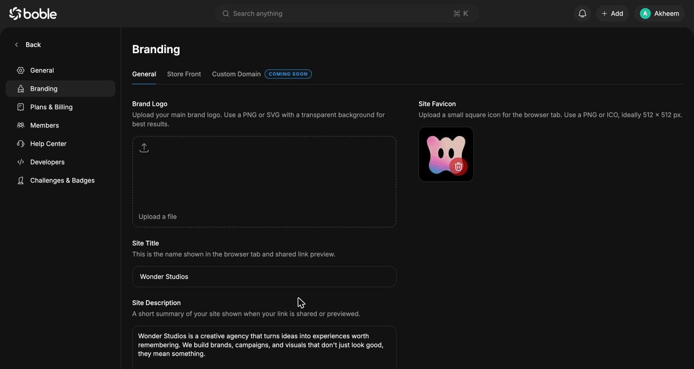This screenshot has height=369, width=694.
Task: Click the Akheem avatar circle
Action: (645, 14)
